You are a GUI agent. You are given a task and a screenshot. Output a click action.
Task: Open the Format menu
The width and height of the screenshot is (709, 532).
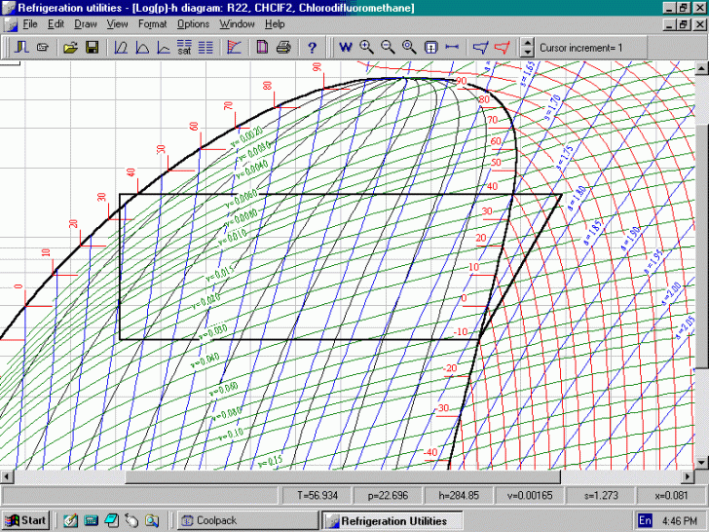click(152, 24)
